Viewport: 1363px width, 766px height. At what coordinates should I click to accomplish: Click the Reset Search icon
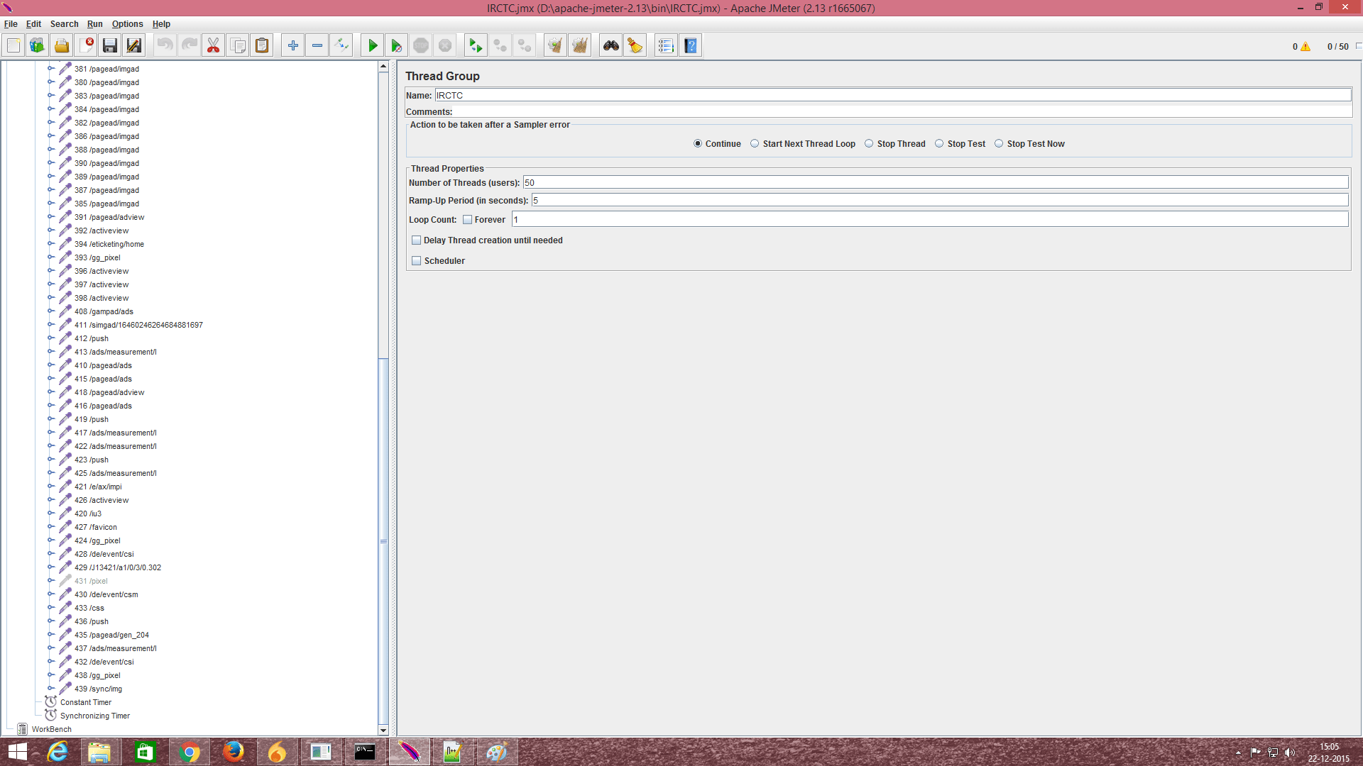tap(635, 46)
